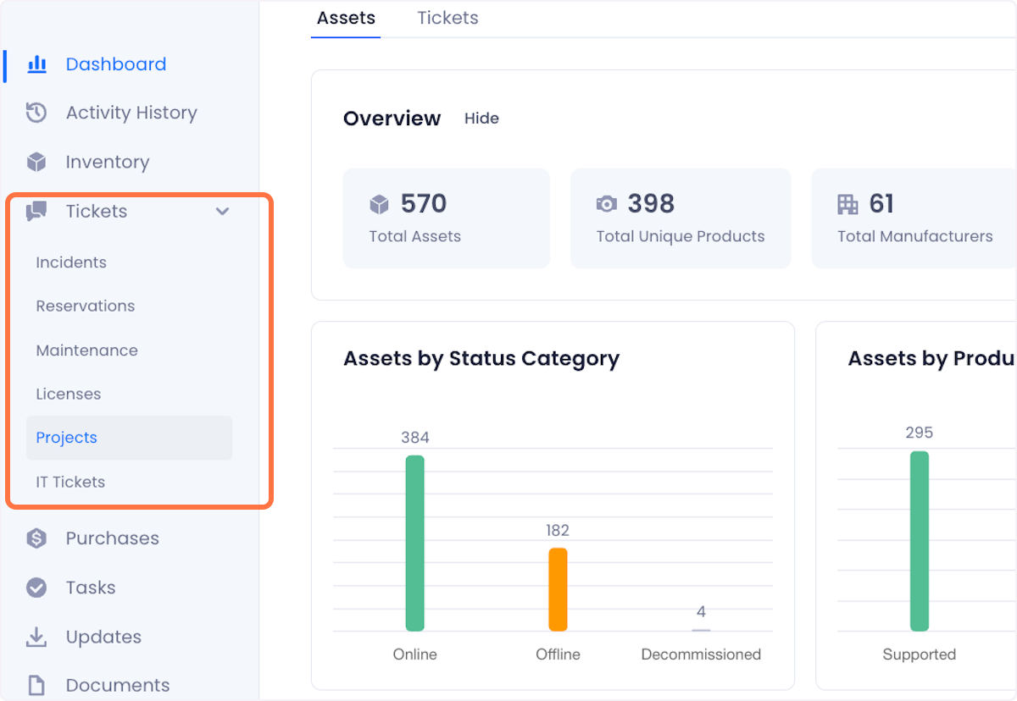The width and height of the screenshot is (1017, 701).
Task: Click the Assets by Status Category heading
Action: coord(481,359)
